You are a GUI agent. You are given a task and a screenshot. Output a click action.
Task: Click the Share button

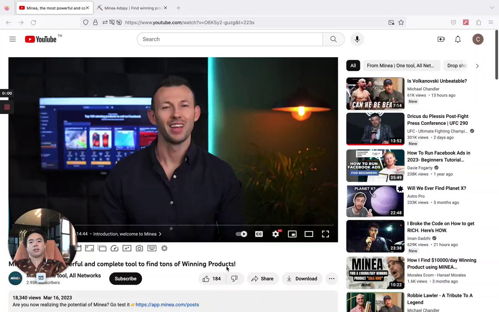(x=262, y=279)
